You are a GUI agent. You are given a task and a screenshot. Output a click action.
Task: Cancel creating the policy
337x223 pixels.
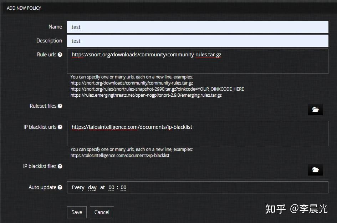coord(102,212)
